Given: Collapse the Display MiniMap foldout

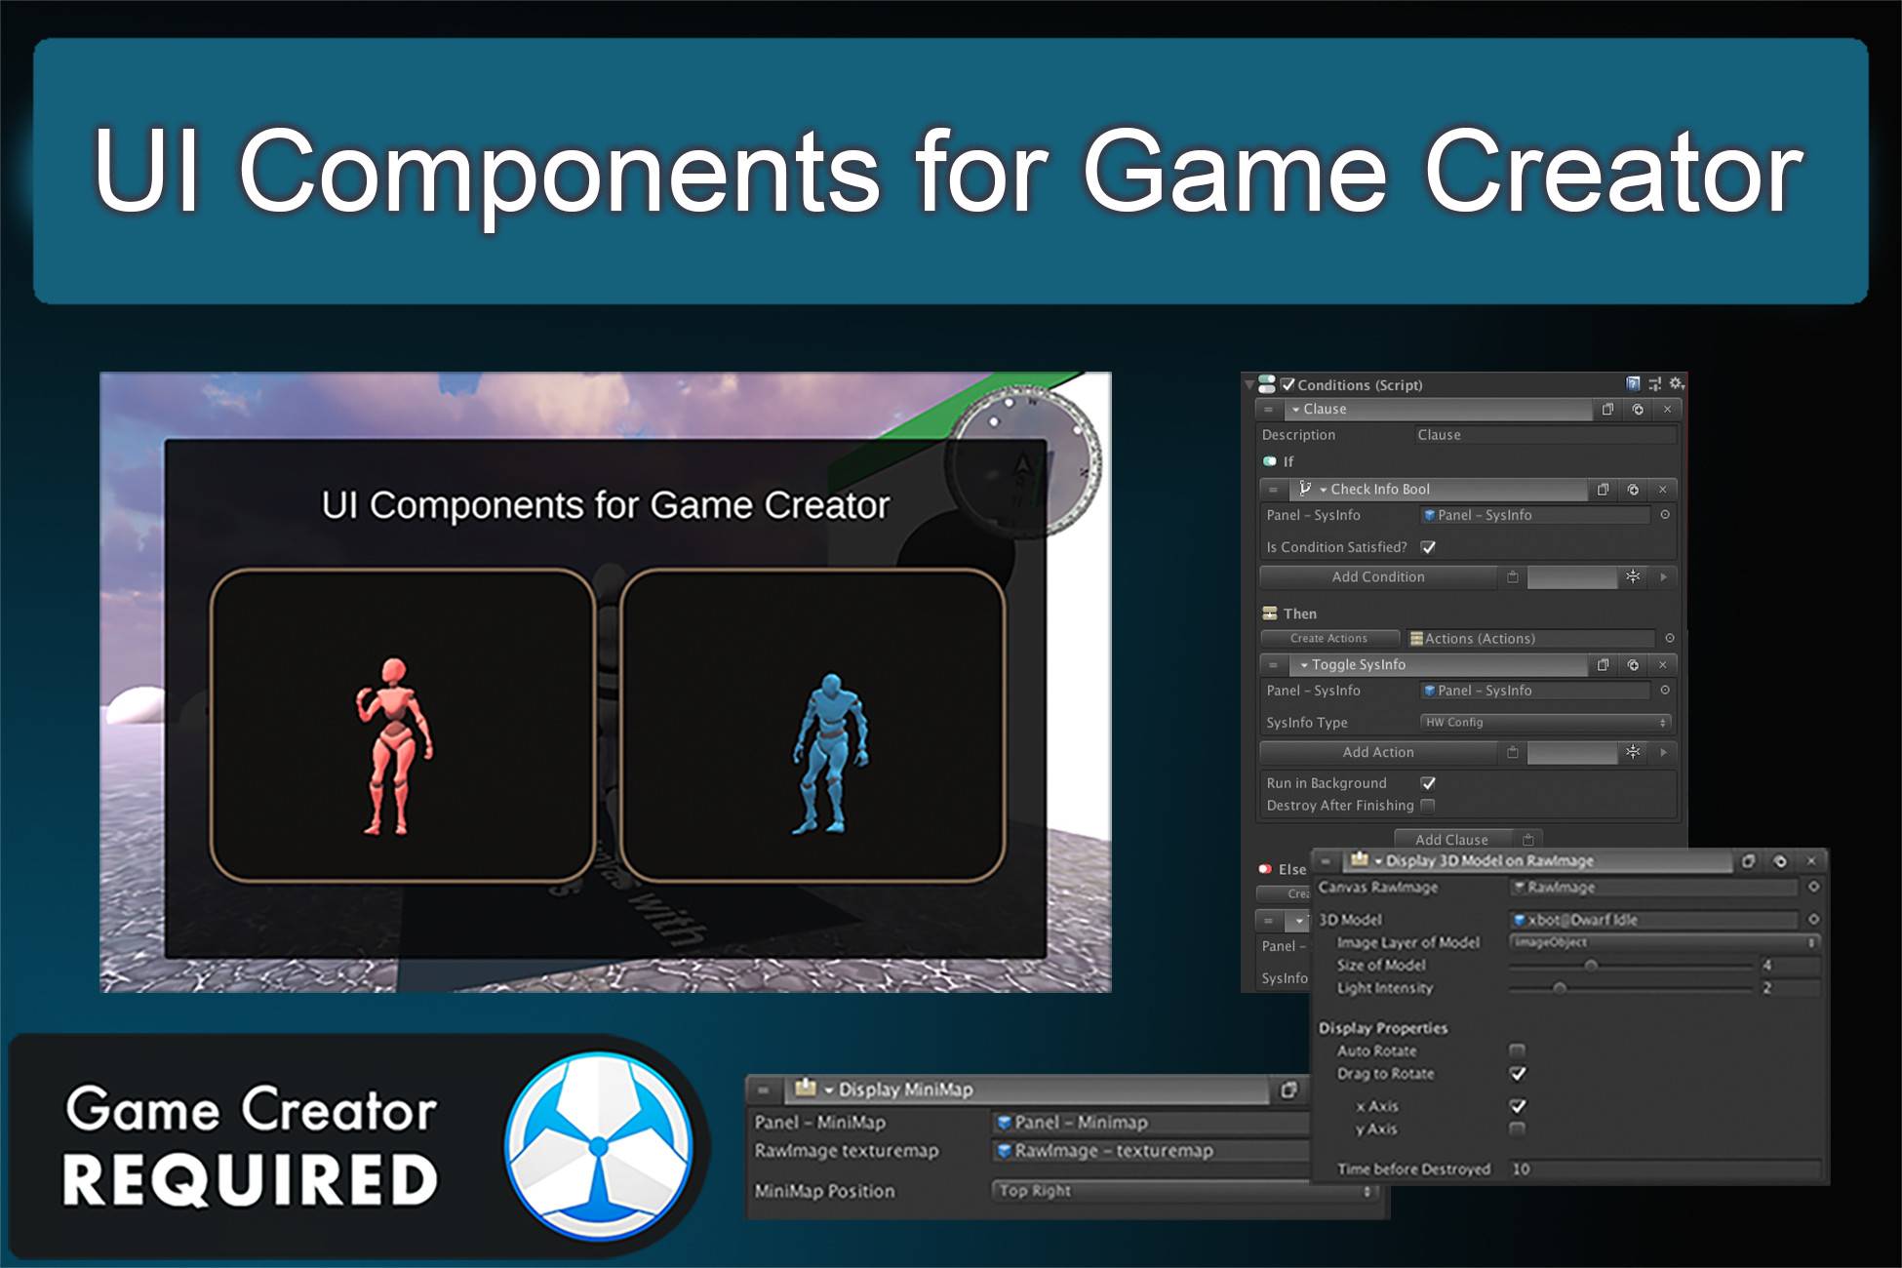Looking at the screenshot, I should 829,1090.
